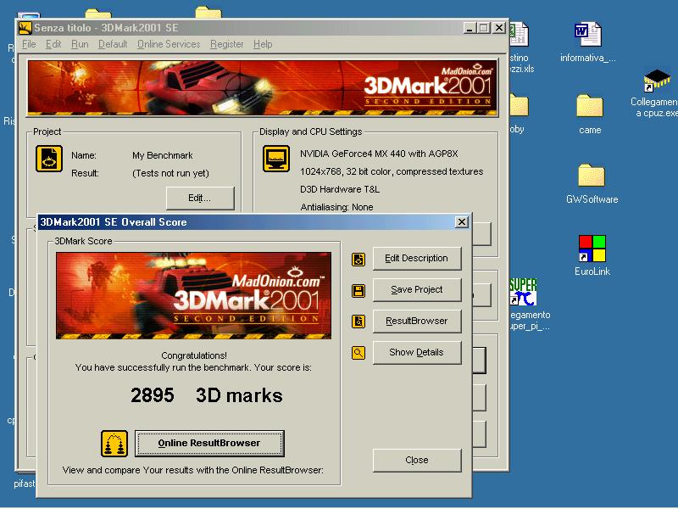
Task: Click the My Benchmark project name
Action: tap(163, 155)
